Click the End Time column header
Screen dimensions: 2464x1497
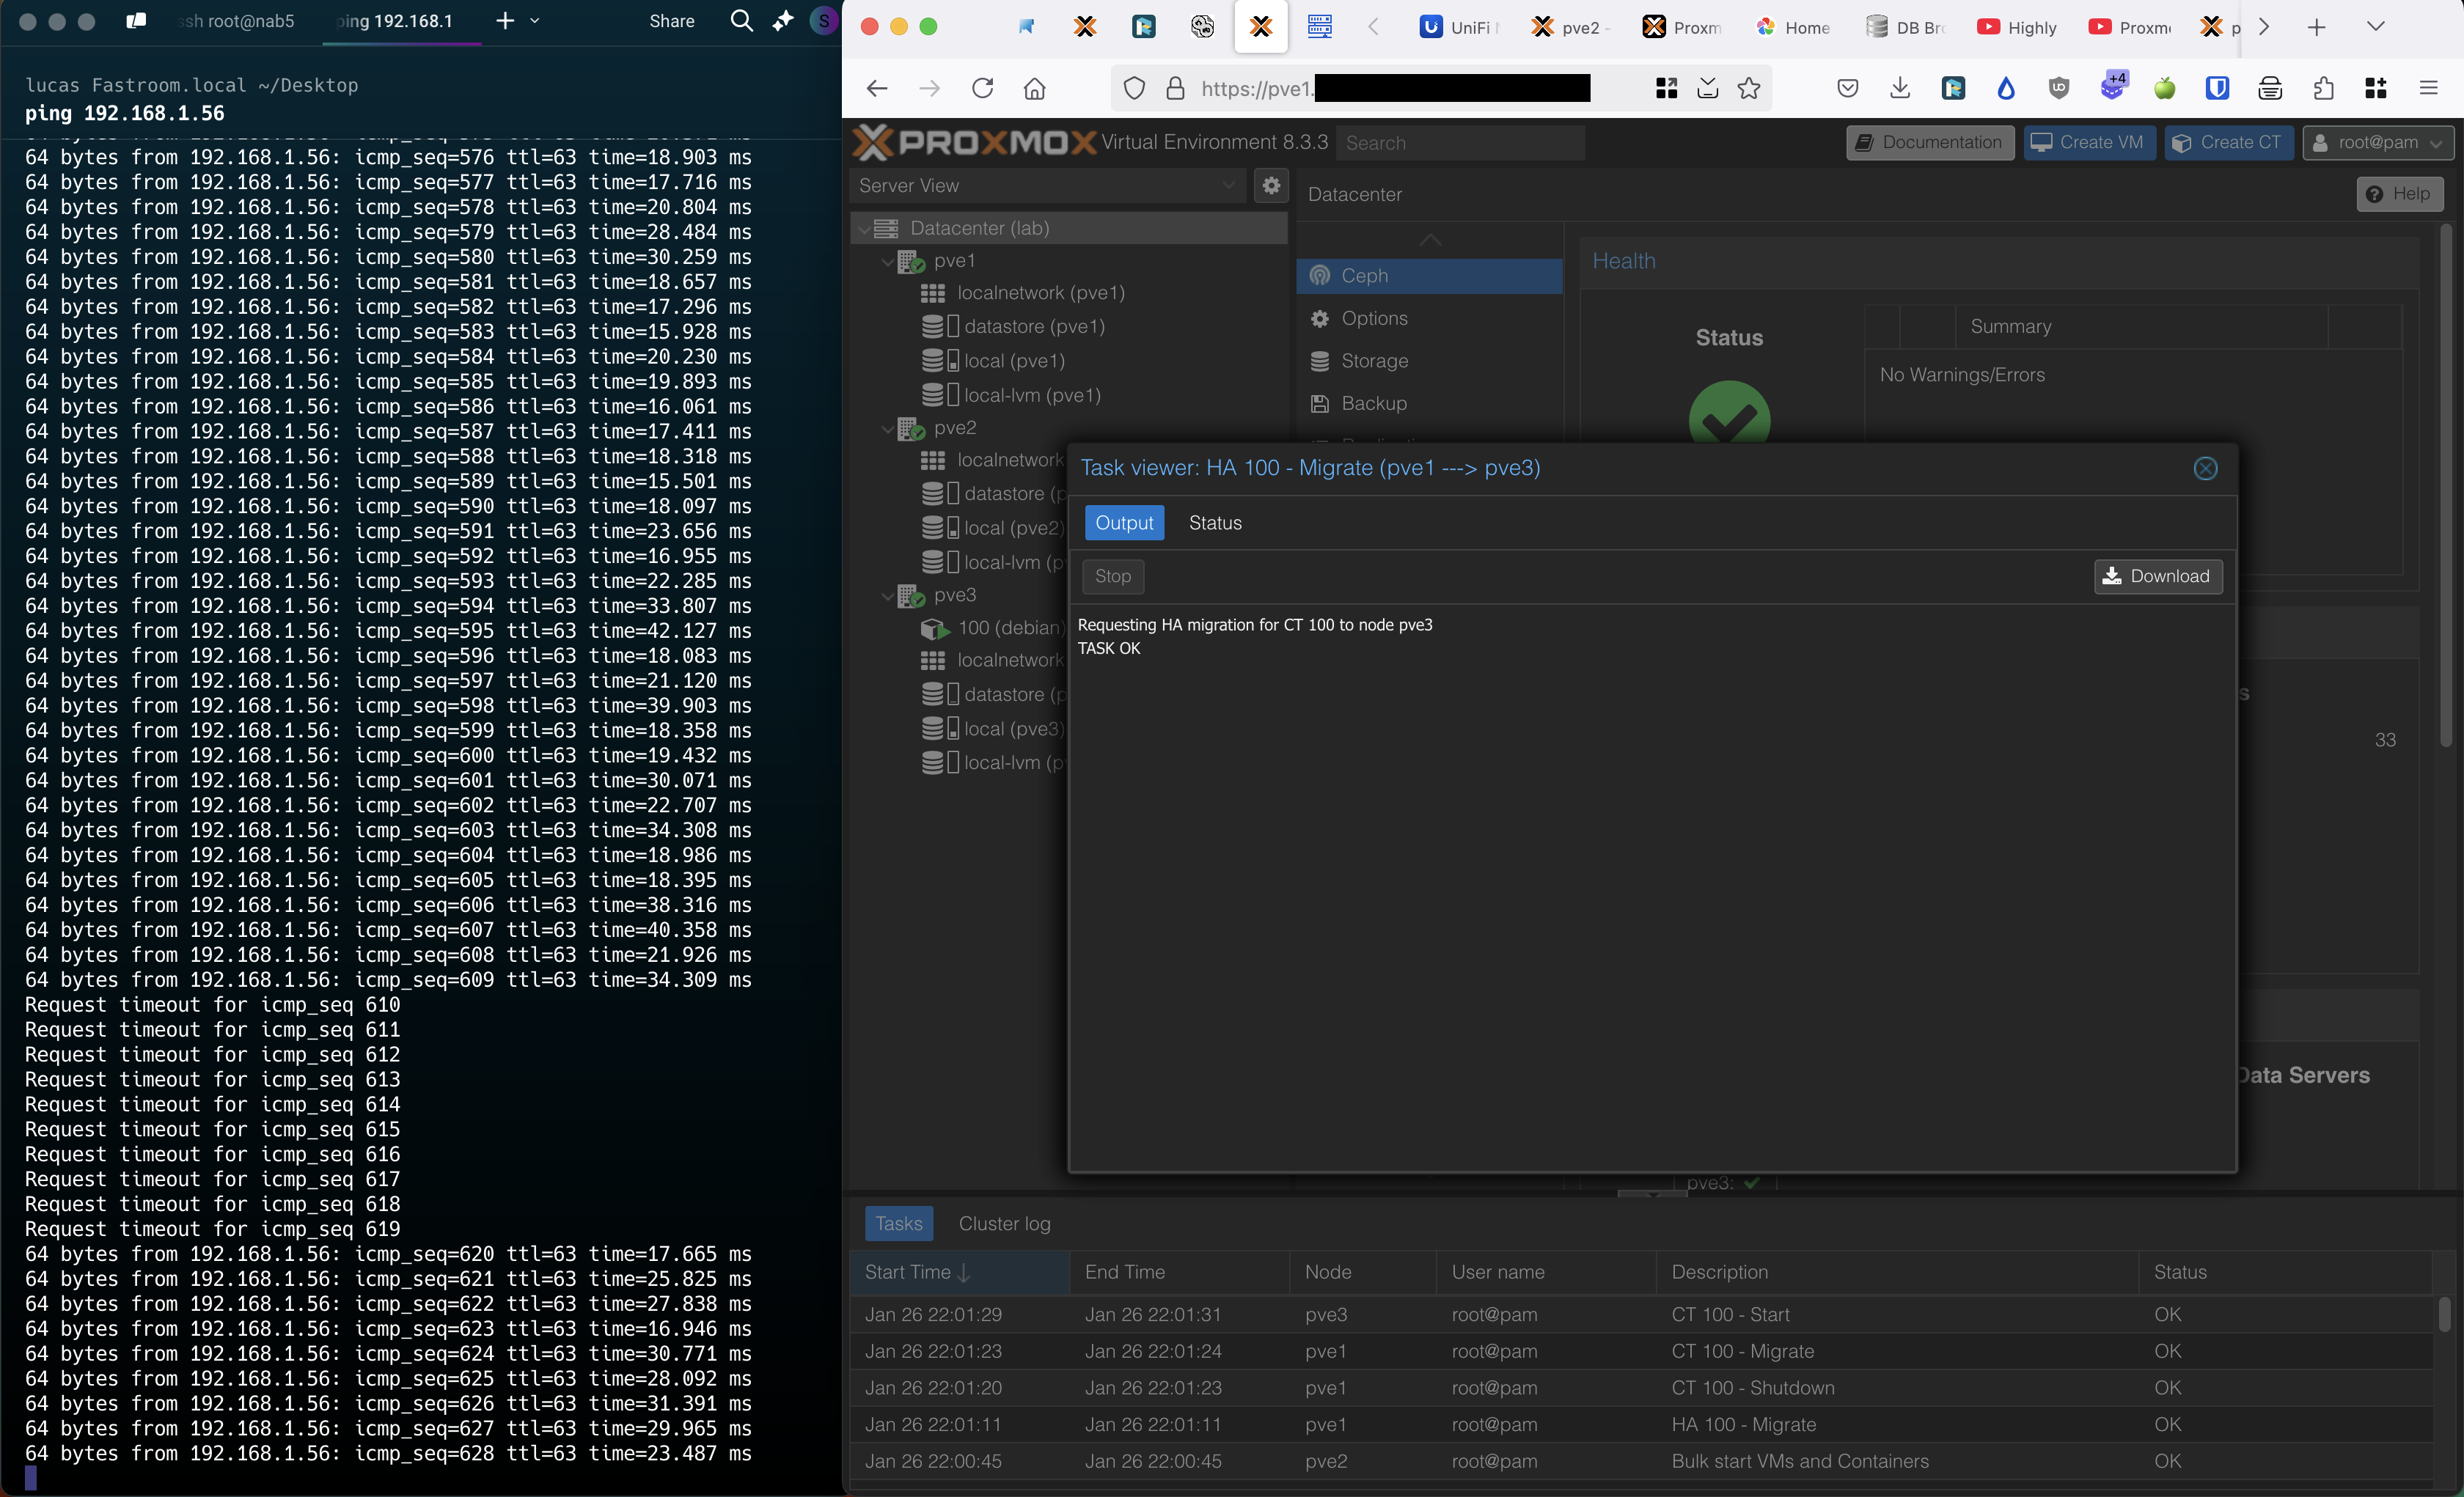pyautogui.click(x=1180, y=1272)
